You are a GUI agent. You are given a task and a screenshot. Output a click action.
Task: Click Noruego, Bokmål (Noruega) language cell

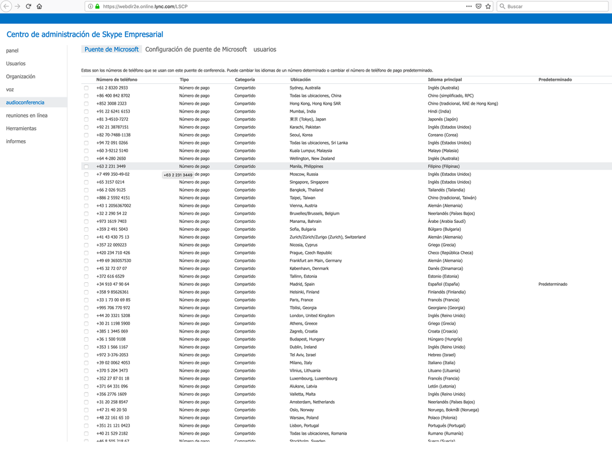[x=453, y=410]
